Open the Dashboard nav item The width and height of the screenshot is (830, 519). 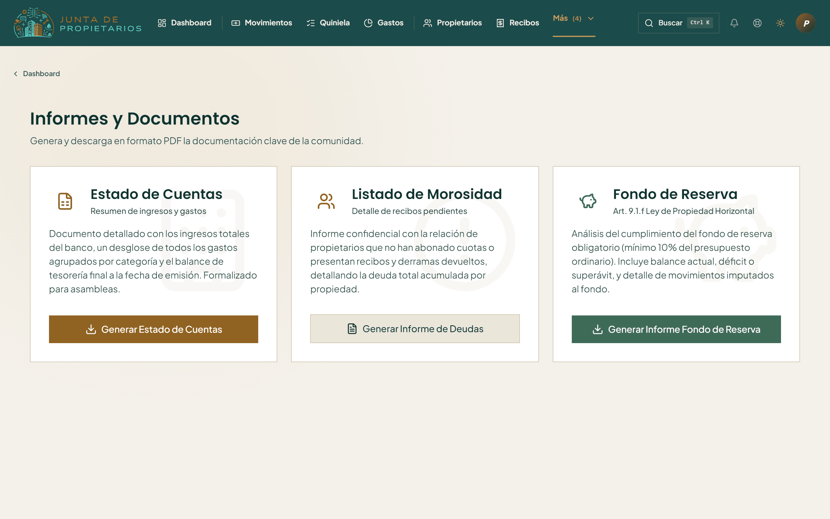point(184,23)
